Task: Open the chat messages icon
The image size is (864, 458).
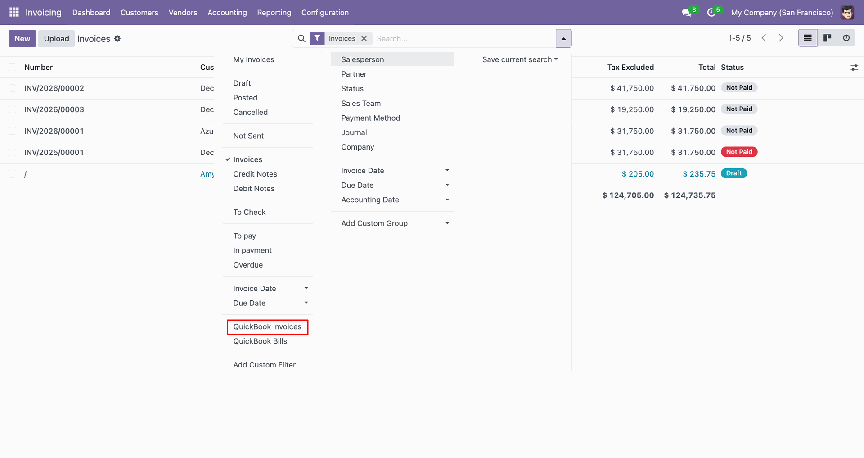Action: point(687,13)
